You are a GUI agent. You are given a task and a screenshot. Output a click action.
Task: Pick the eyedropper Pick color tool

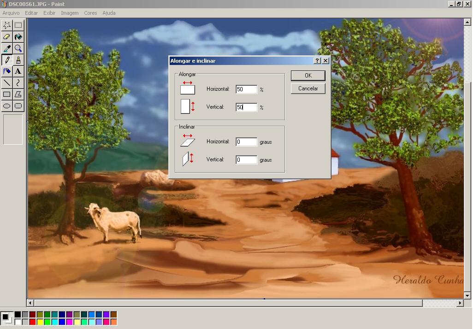(x=6, y=48)
